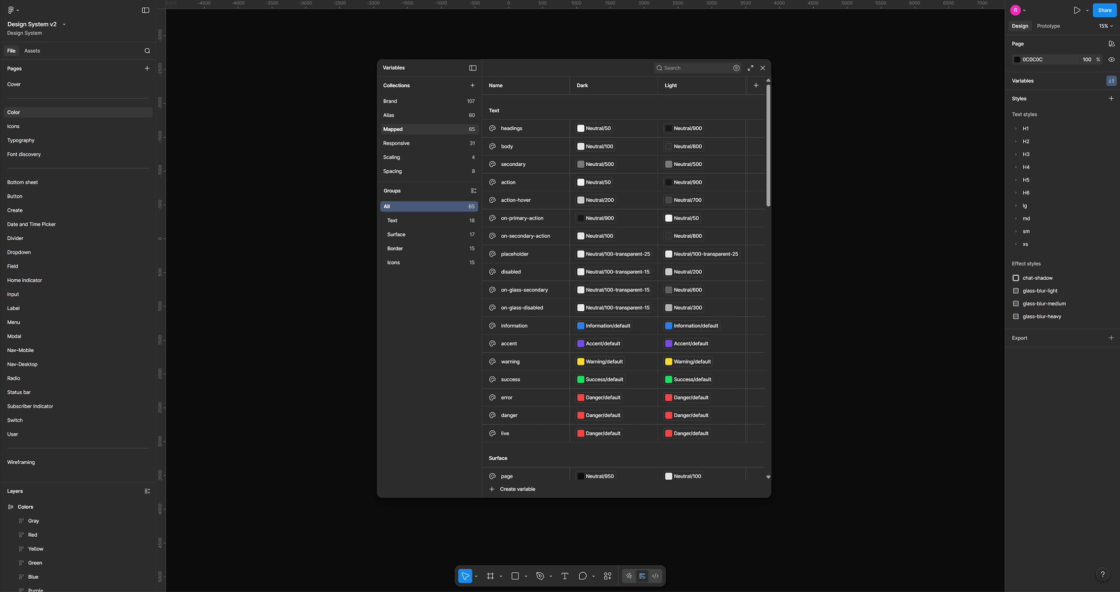This screenshot has width=1120, height=592.
Task: Open the variables filter icon next to Search
Action: (x=736, y=68)
